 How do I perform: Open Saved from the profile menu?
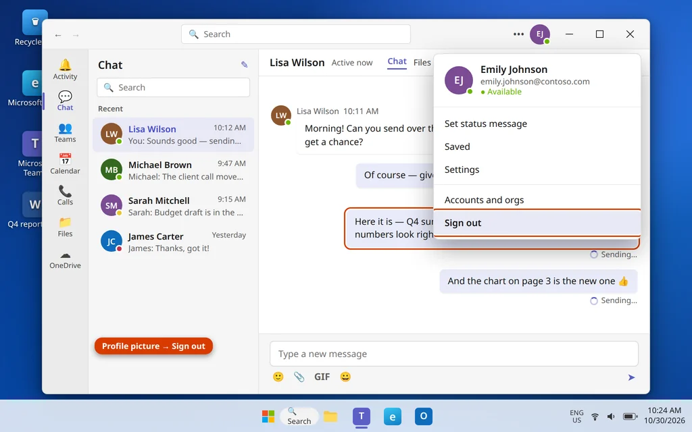tap(537, 146)
